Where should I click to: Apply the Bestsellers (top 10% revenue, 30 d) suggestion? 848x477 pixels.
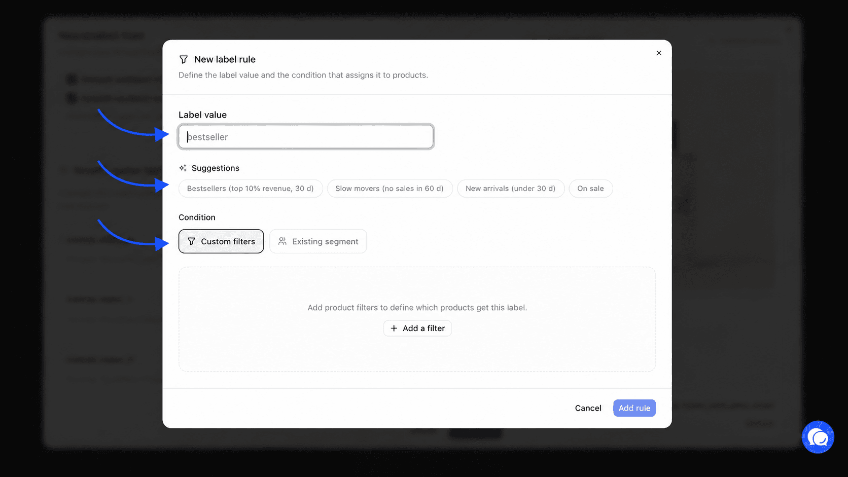pyautogui.click(x=251, y=189)
